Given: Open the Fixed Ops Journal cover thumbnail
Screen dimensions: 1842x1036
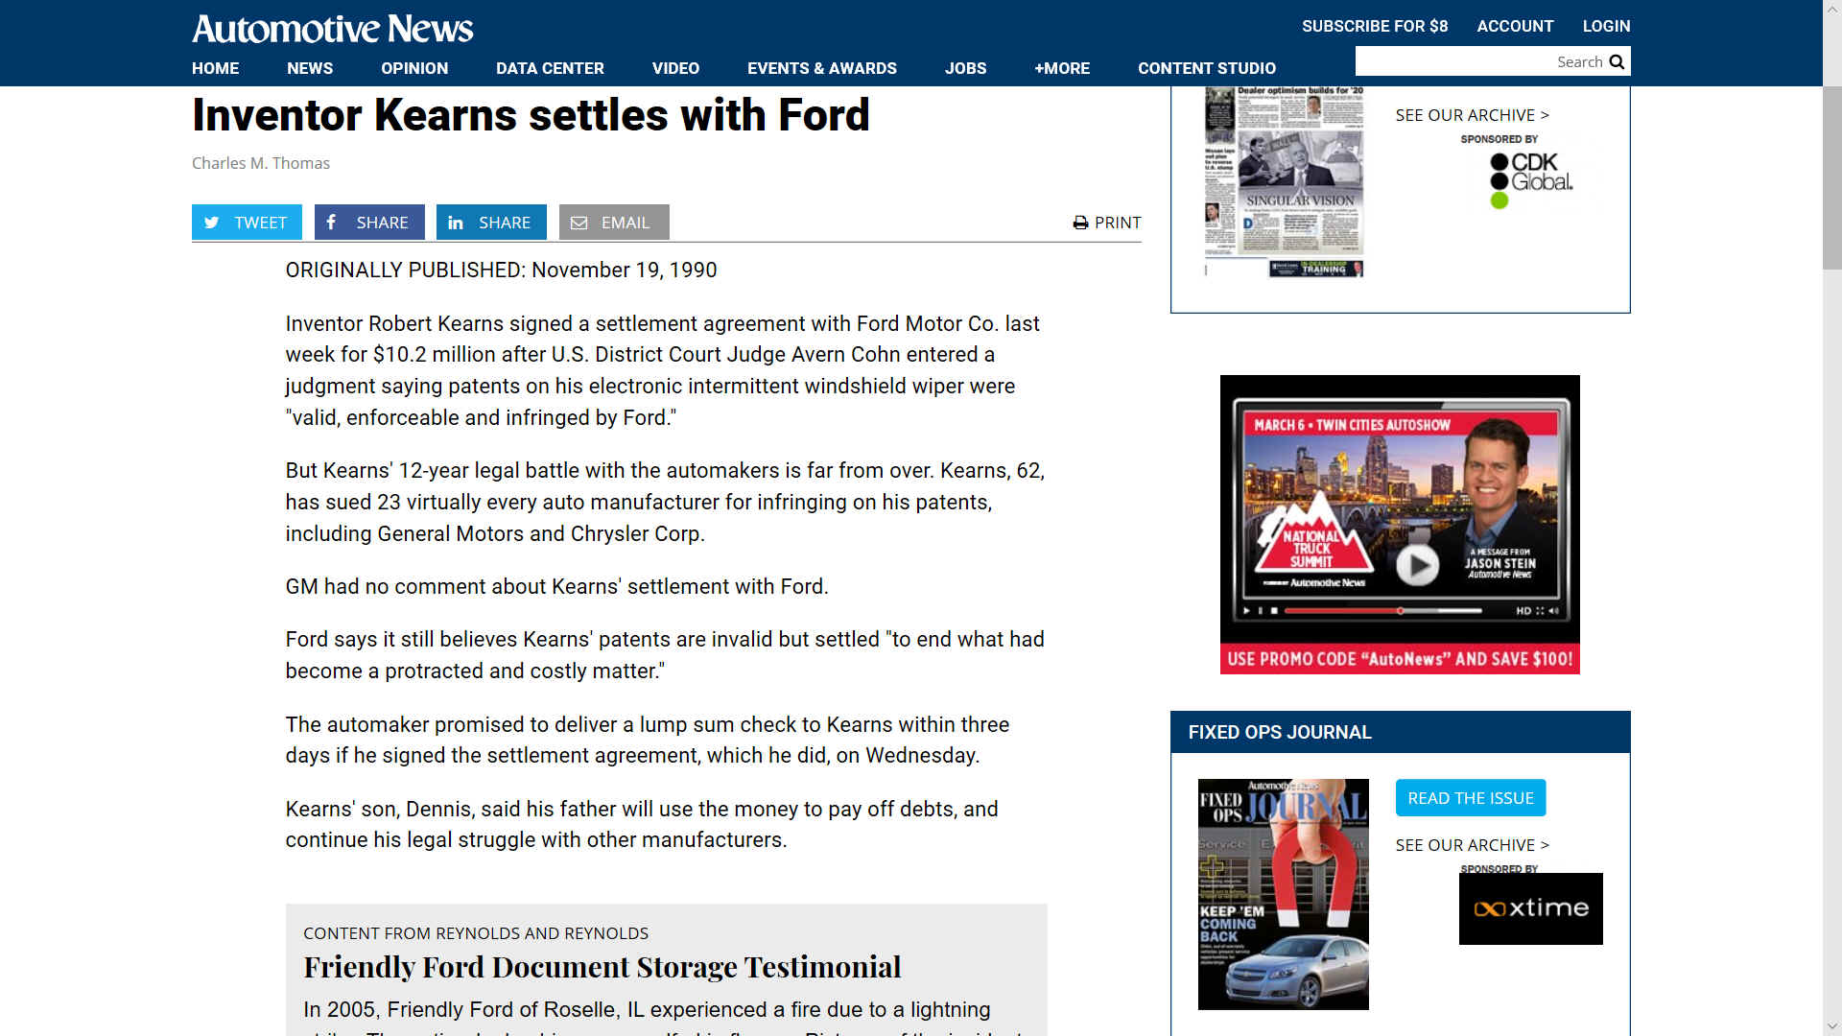Looking at the screenshot, I should click(1284, 894).
